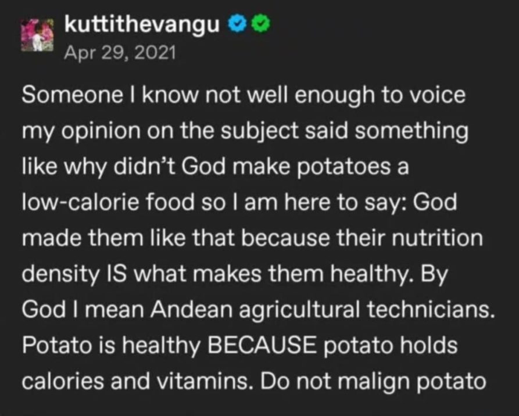
Task: Click the kuttithevangu username
Action: pyautogui.click(x=142, y=24)
